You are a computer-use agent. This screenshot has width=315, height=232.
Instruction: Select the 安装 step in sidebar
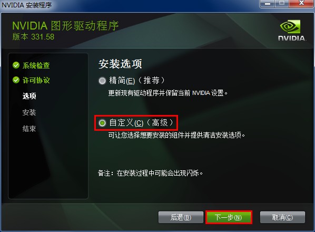click(29, 112)
